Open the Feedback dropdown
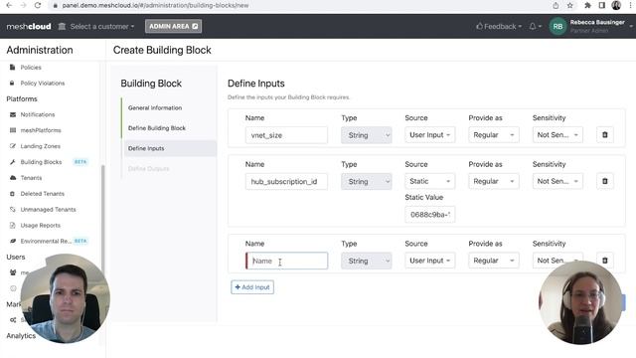Image resolution: width=636 pixels, height=358 pixels. click(x=499, y=27)
